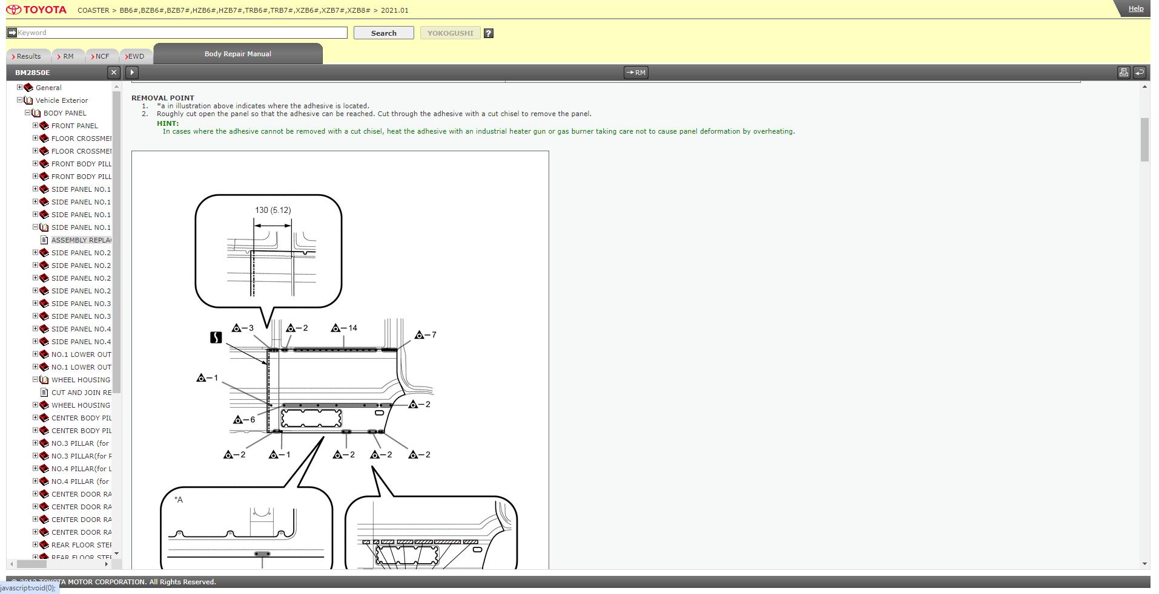The width and height of the screenshot is (1159, 594).
Task: Click the arrow icon beside Keyword field
Action: (x=12, y=33)
